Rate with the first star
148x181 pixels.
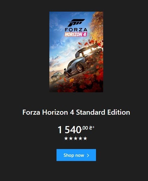pyautogui.click(x=66, y=138)
